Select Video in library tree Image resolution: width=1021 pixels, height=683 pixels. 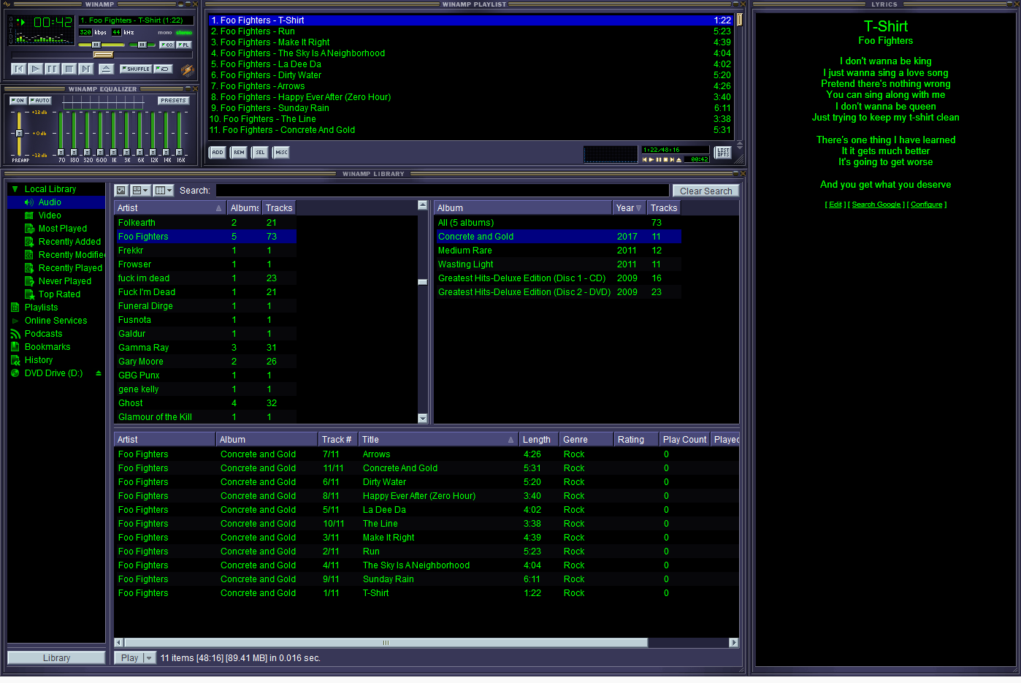point(50,215)
